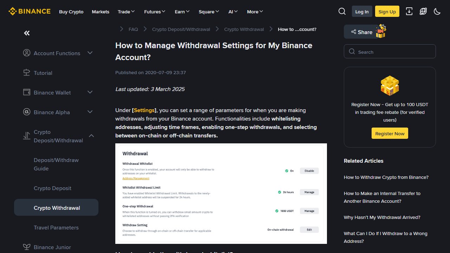Click the Register Now button
Screen dimensions: 450x253
tap(390, 133)
